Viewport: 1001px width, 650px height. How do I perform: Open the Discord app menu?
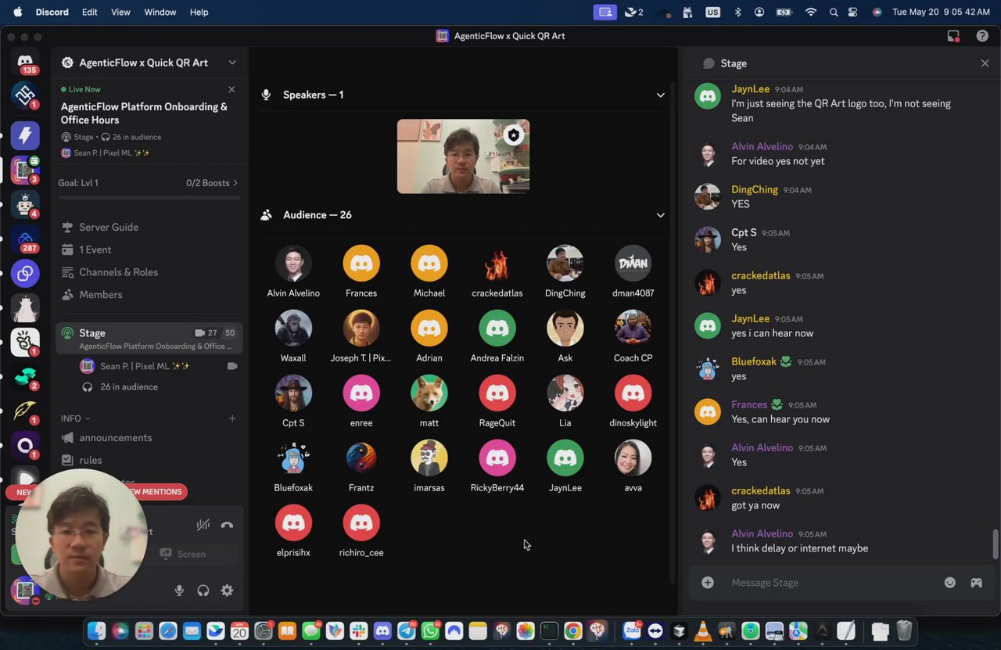tap(52, 13)
